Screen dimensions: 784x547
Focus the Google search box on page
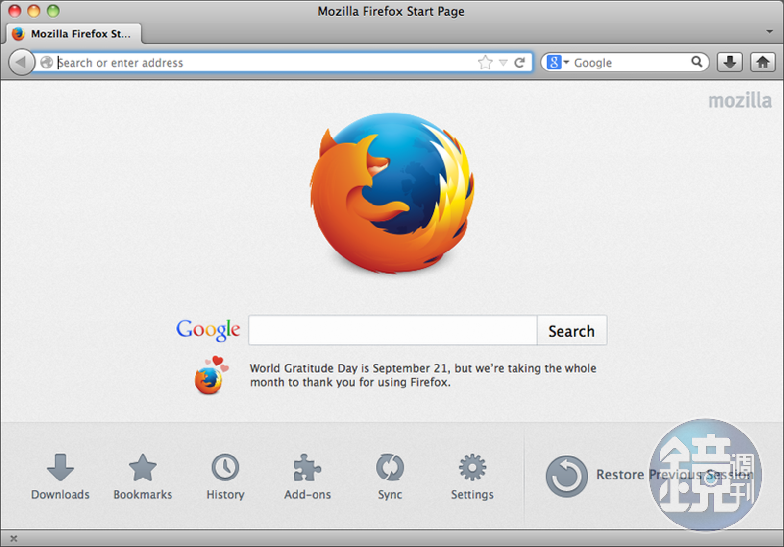(x=392, y=331)
